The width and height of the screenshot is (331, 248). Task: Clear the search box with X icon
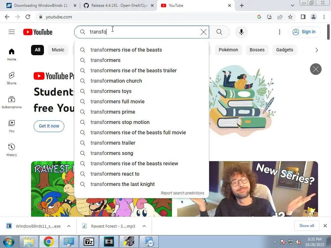click(204, 32)
